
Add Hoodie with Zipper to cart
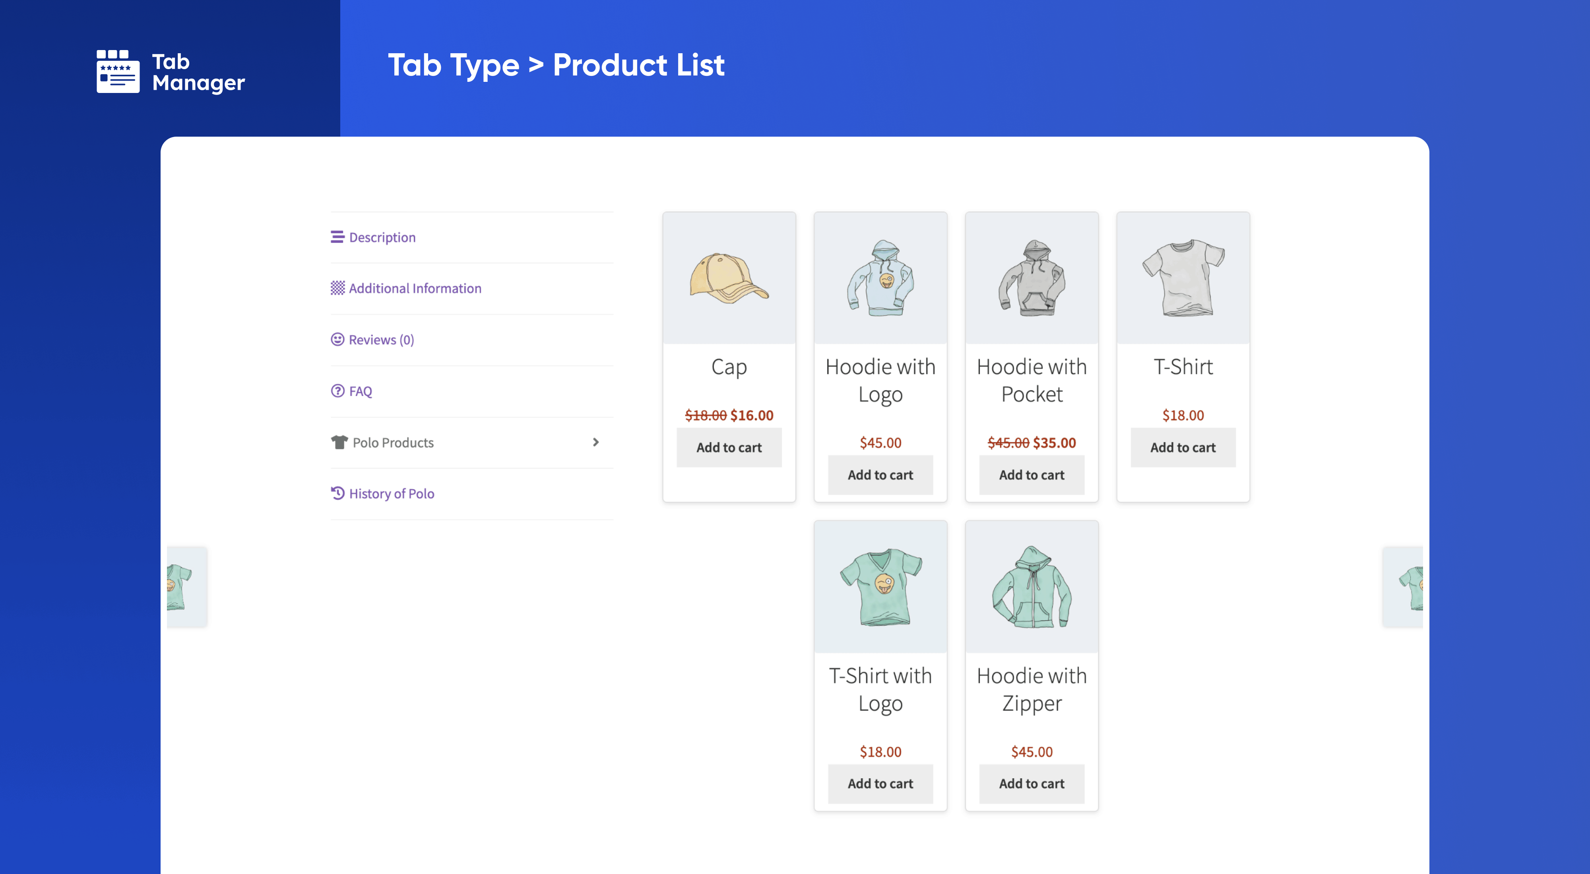click(x=1031, y=783)
